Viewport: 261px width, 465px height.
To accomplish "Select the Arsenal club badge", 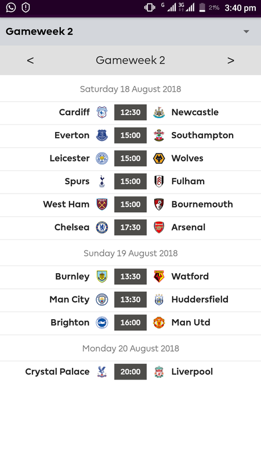I will [x=159, y=227].
